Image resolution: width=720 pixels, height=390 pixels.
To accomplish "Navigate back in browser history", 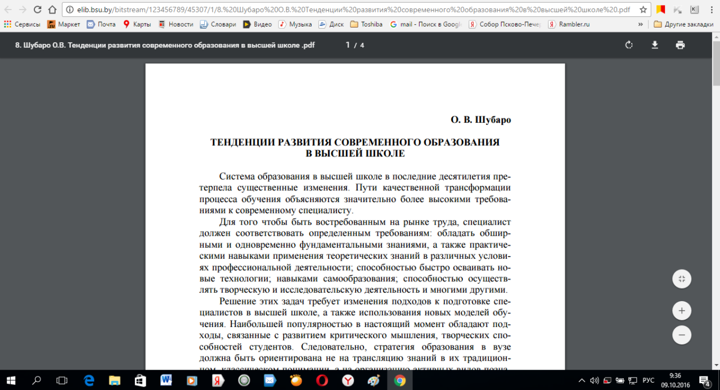I will [x=8, y=10].
